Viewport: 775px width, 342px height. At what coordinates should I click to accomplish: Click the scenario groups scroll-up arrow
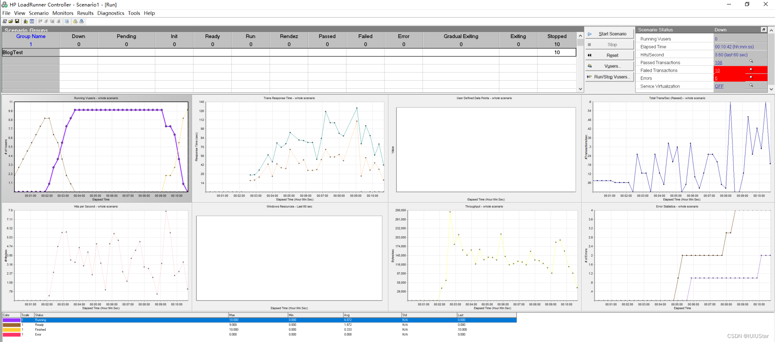pyautogui.click(x=580, y=35)
